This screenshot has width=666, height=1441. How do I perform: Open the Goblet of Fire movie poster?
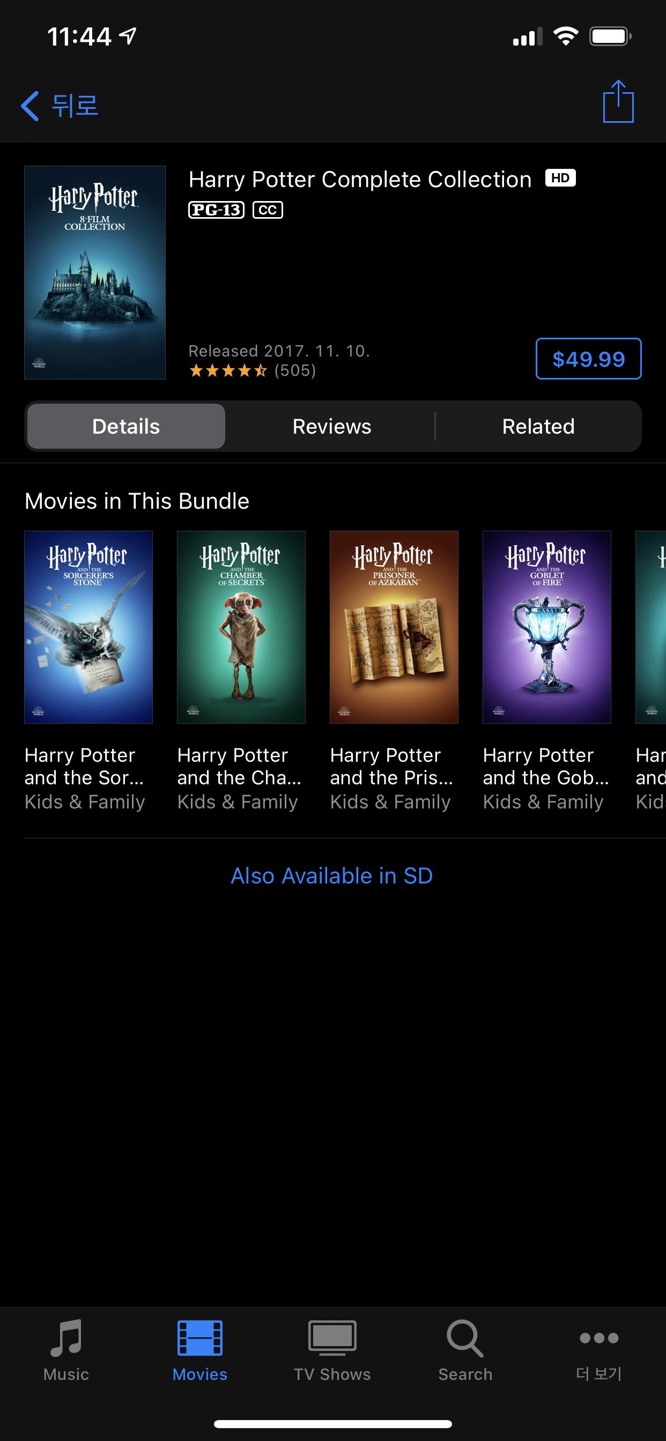tap(547, 627)
